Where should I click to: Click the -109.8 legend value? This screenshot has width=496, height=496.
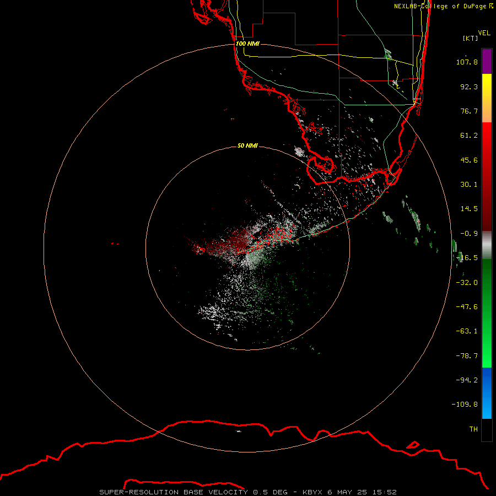click(x=465, y=405)
